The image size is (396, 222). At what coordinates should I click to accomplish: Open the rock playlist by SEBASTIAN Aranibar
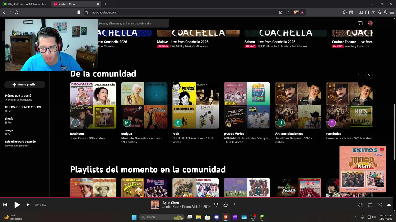point(196,105)
